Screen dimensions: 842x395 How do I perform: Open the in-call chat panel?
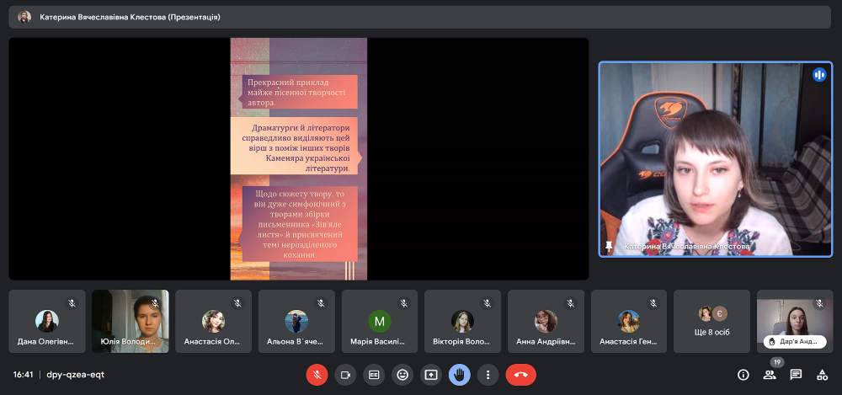tap(796, 375)
